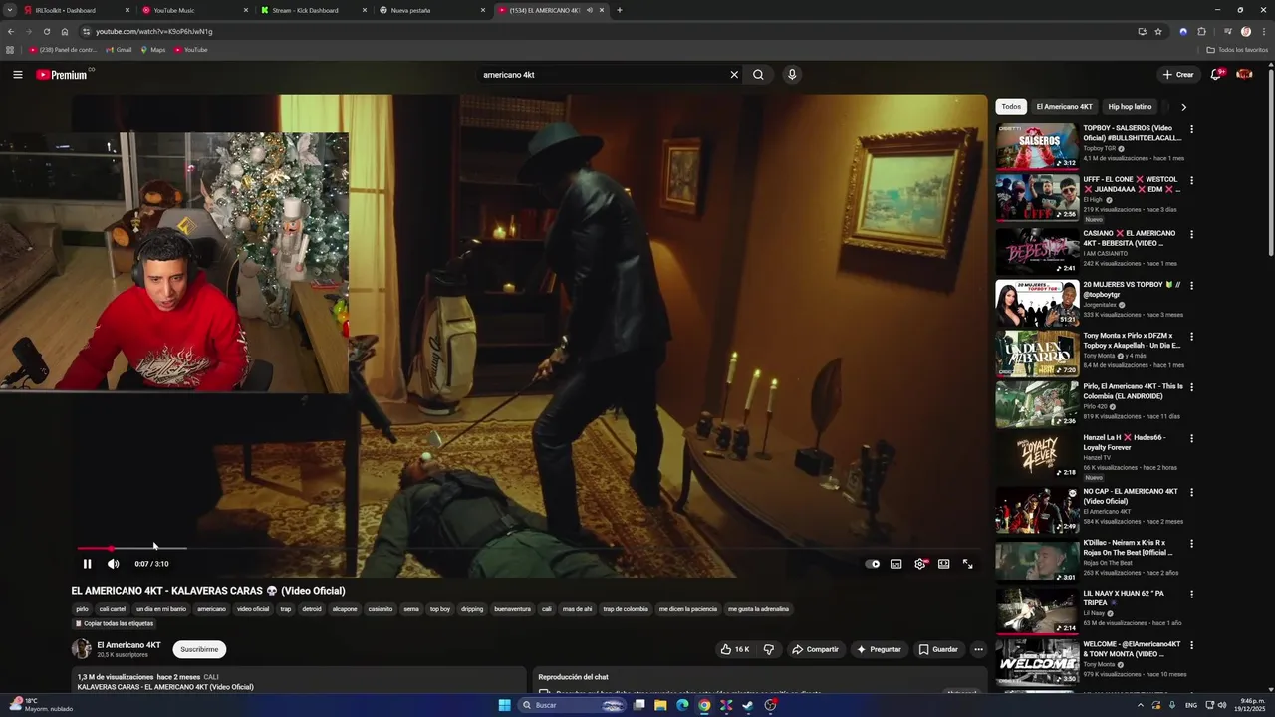Switch to the Stream - Kick Dashboard tab
This screenshot has height=717, width=1275.
pyautogui.click(x=312, y=10)
